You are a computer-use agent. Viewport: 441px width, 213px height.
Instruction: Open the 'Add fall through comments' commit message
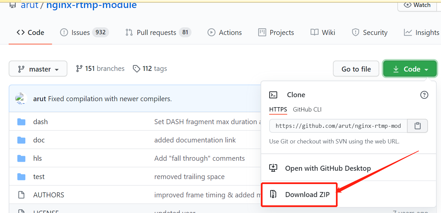point(200,158)
